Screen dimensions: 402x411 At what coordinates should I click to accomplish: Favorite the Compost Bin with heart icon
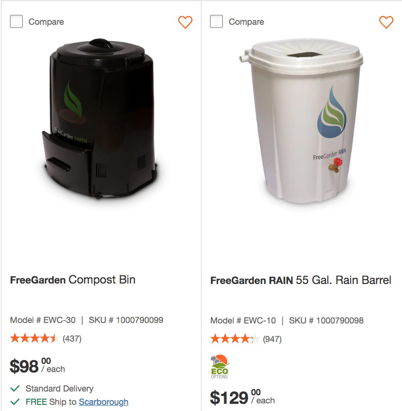click(x=185, y=22)
